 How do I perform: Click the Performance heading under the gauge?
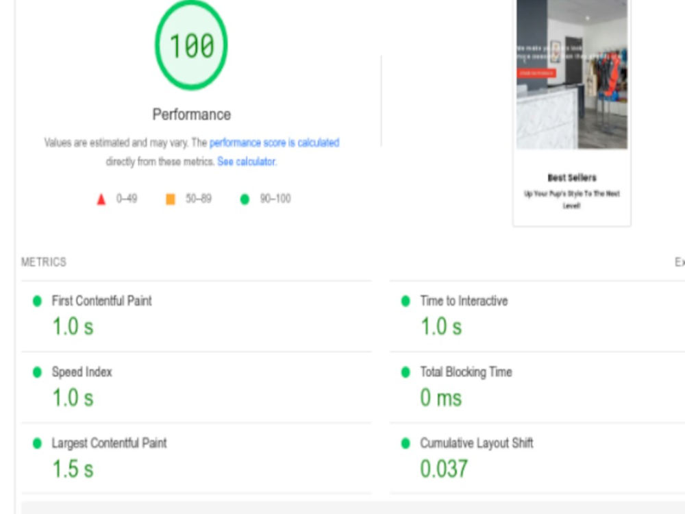tap(191, 114)
